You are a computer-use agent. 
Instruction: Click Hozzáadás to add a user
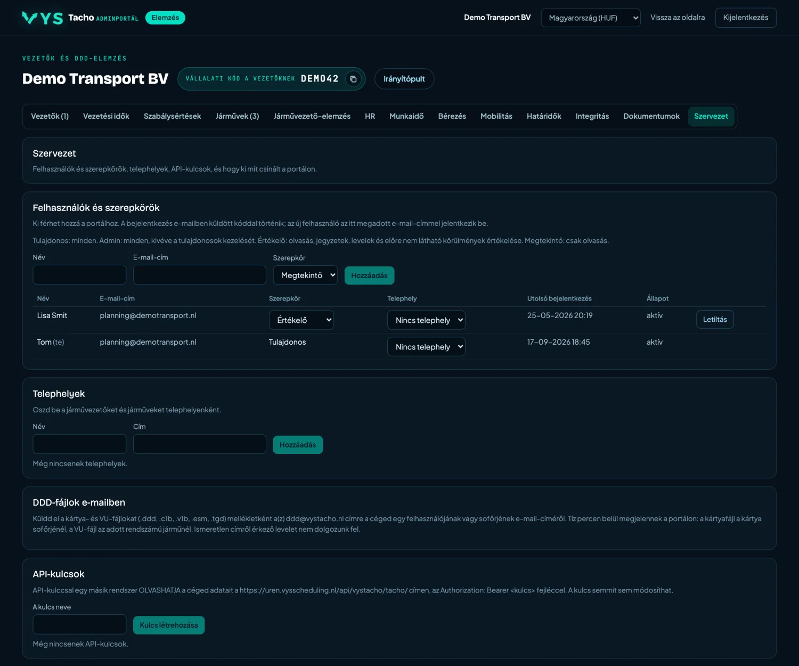click(x=369, y=275)
